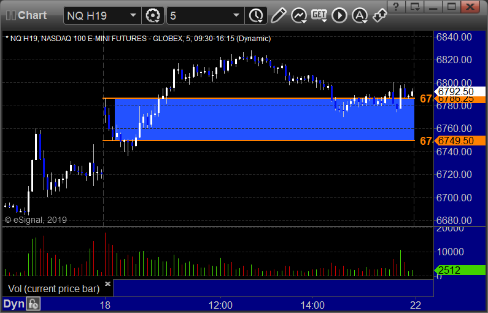The height and width of the screenshot is (313, 488).
Task: Click the 6749.50 orange price marker
Action: click(x=460, y=141)
